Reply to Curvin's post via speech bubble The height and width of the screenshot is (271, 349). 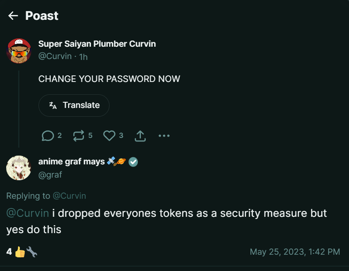coord(48,136)
